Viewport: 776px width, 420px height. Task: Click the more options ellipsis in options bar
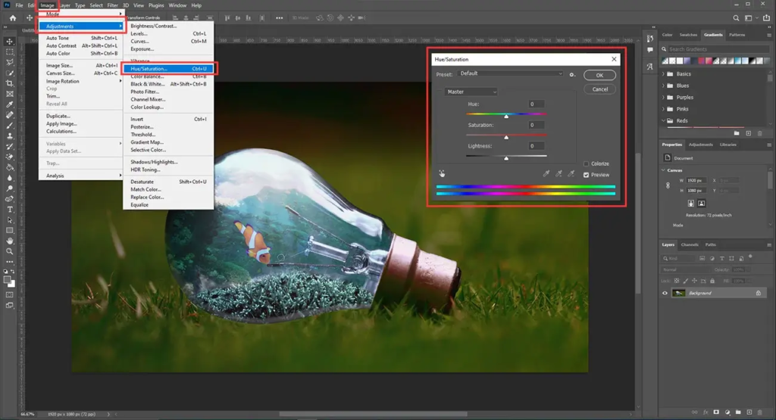pyautogui.click(x=279, y=18)
